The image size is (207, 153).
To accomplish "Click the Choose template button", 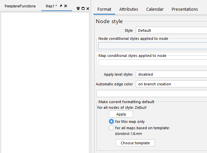I will [135, 143].
